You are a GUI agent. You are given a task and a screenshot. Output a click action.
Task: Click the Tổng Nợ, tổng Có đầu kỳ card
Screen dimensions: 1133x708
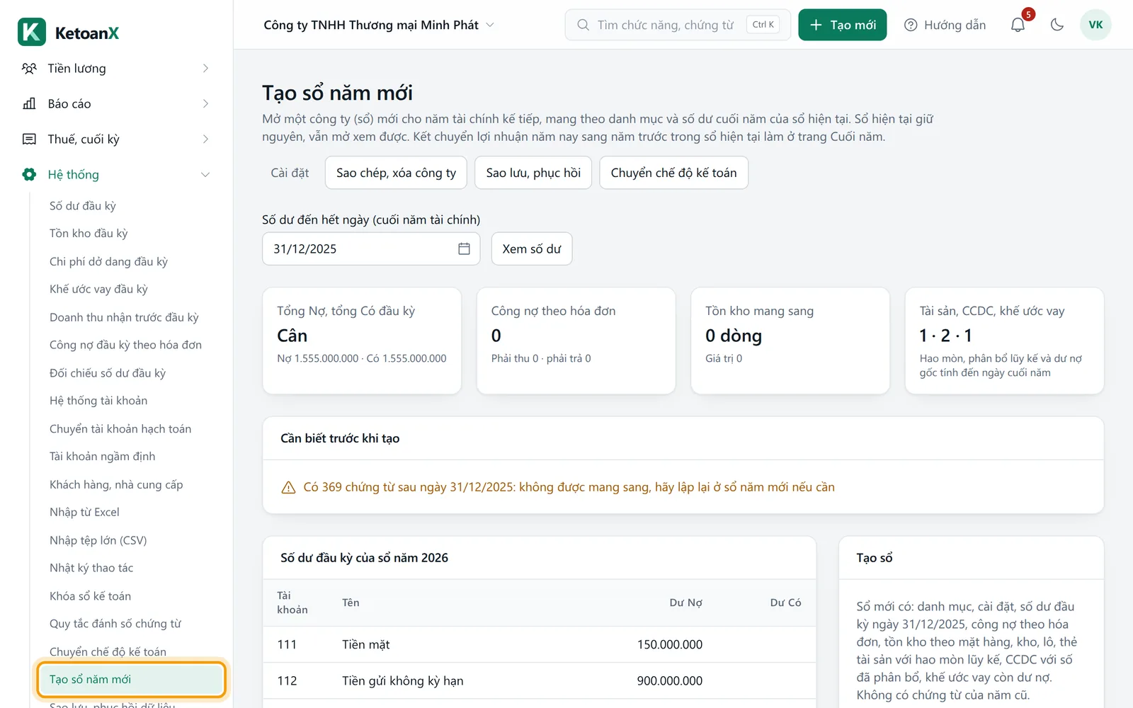click(x=362, y=341)
